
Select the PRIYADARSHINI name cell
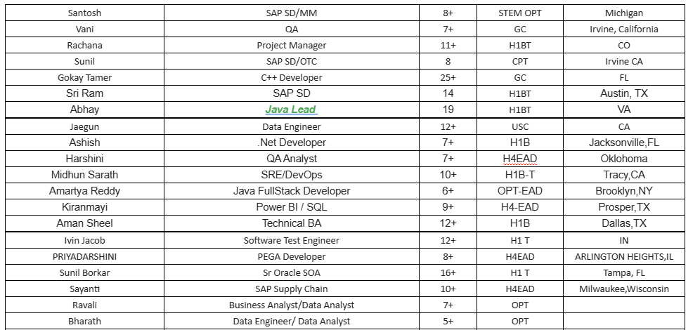[84, 256]
